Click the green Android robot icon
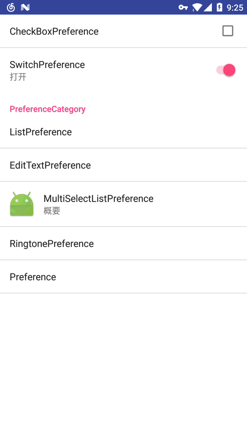This screenshot has width=247, height=444. point(22,204)
